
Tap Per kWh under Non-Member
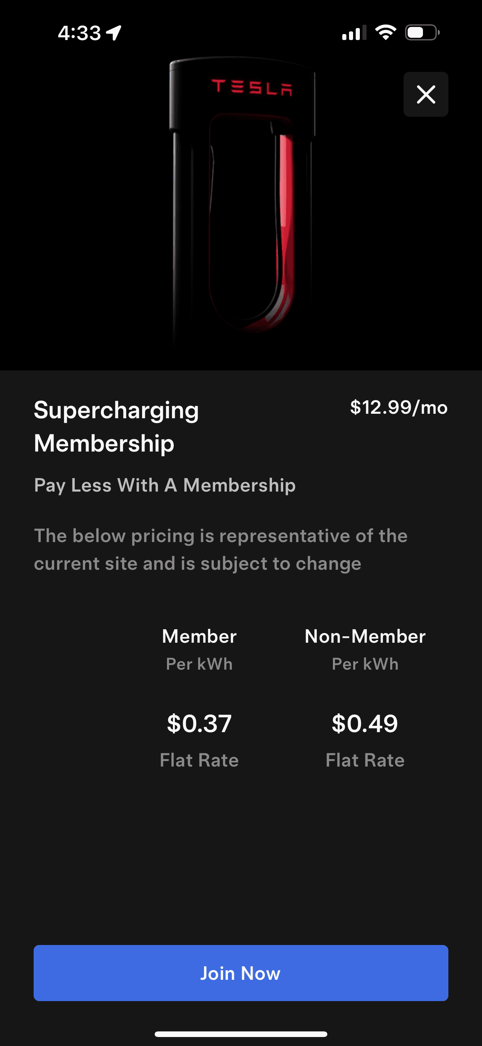coord(365,664)
